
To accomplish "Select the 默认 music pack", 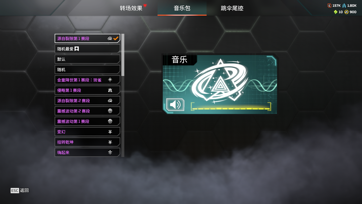I will pos(87,59).
